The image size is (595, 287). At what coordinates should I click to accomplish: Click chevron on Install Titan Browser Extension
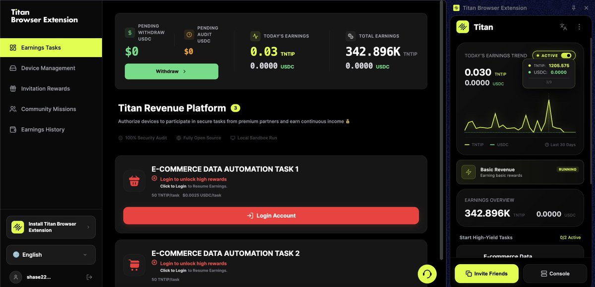(88, 227)
